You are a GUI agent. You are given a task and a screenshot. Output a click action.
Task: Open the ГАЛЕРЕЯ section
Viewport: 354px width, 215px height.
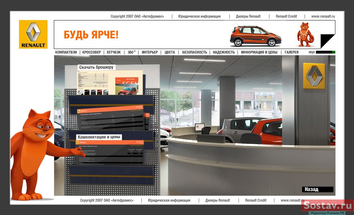291,52
